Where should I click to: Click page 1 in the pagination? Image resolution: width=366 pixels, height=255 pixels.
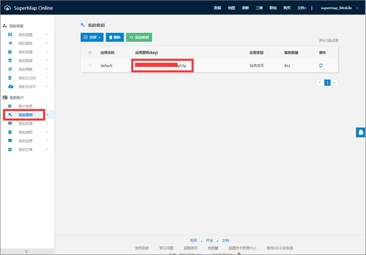point(327,83)
